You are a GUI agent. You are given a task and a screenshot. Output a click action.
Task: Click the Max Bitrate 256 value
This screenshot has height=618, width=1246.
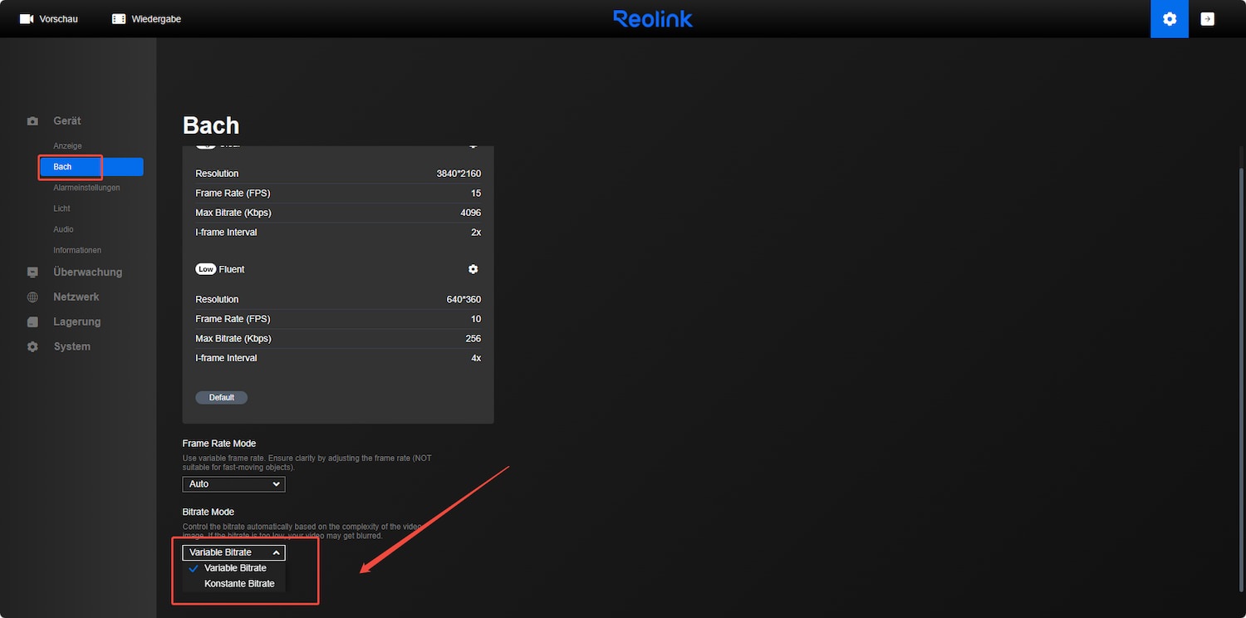pyautogui.click(x=473, y=339)
